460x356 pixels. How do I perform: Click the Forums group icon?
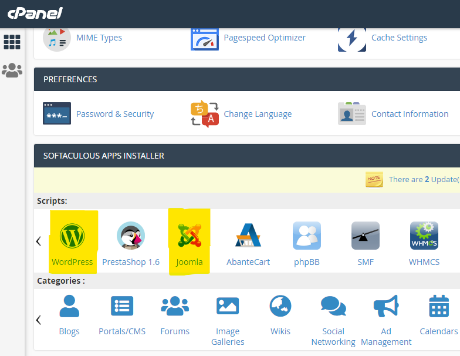click(175, 305)
